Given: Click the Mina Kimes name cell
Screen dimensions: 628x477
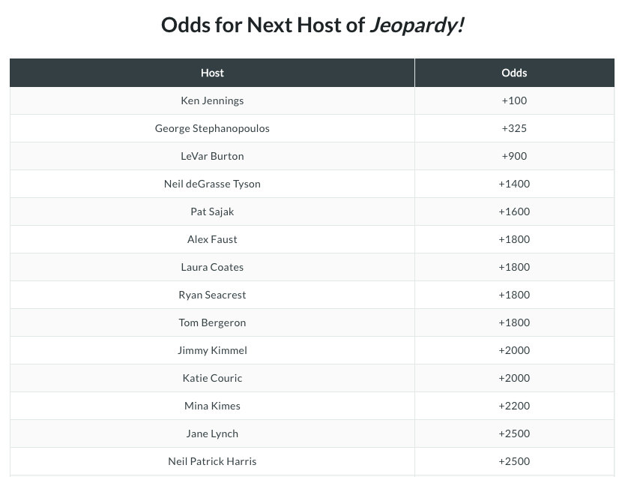Looking at the screenshot, I should [x=212, y=406].
